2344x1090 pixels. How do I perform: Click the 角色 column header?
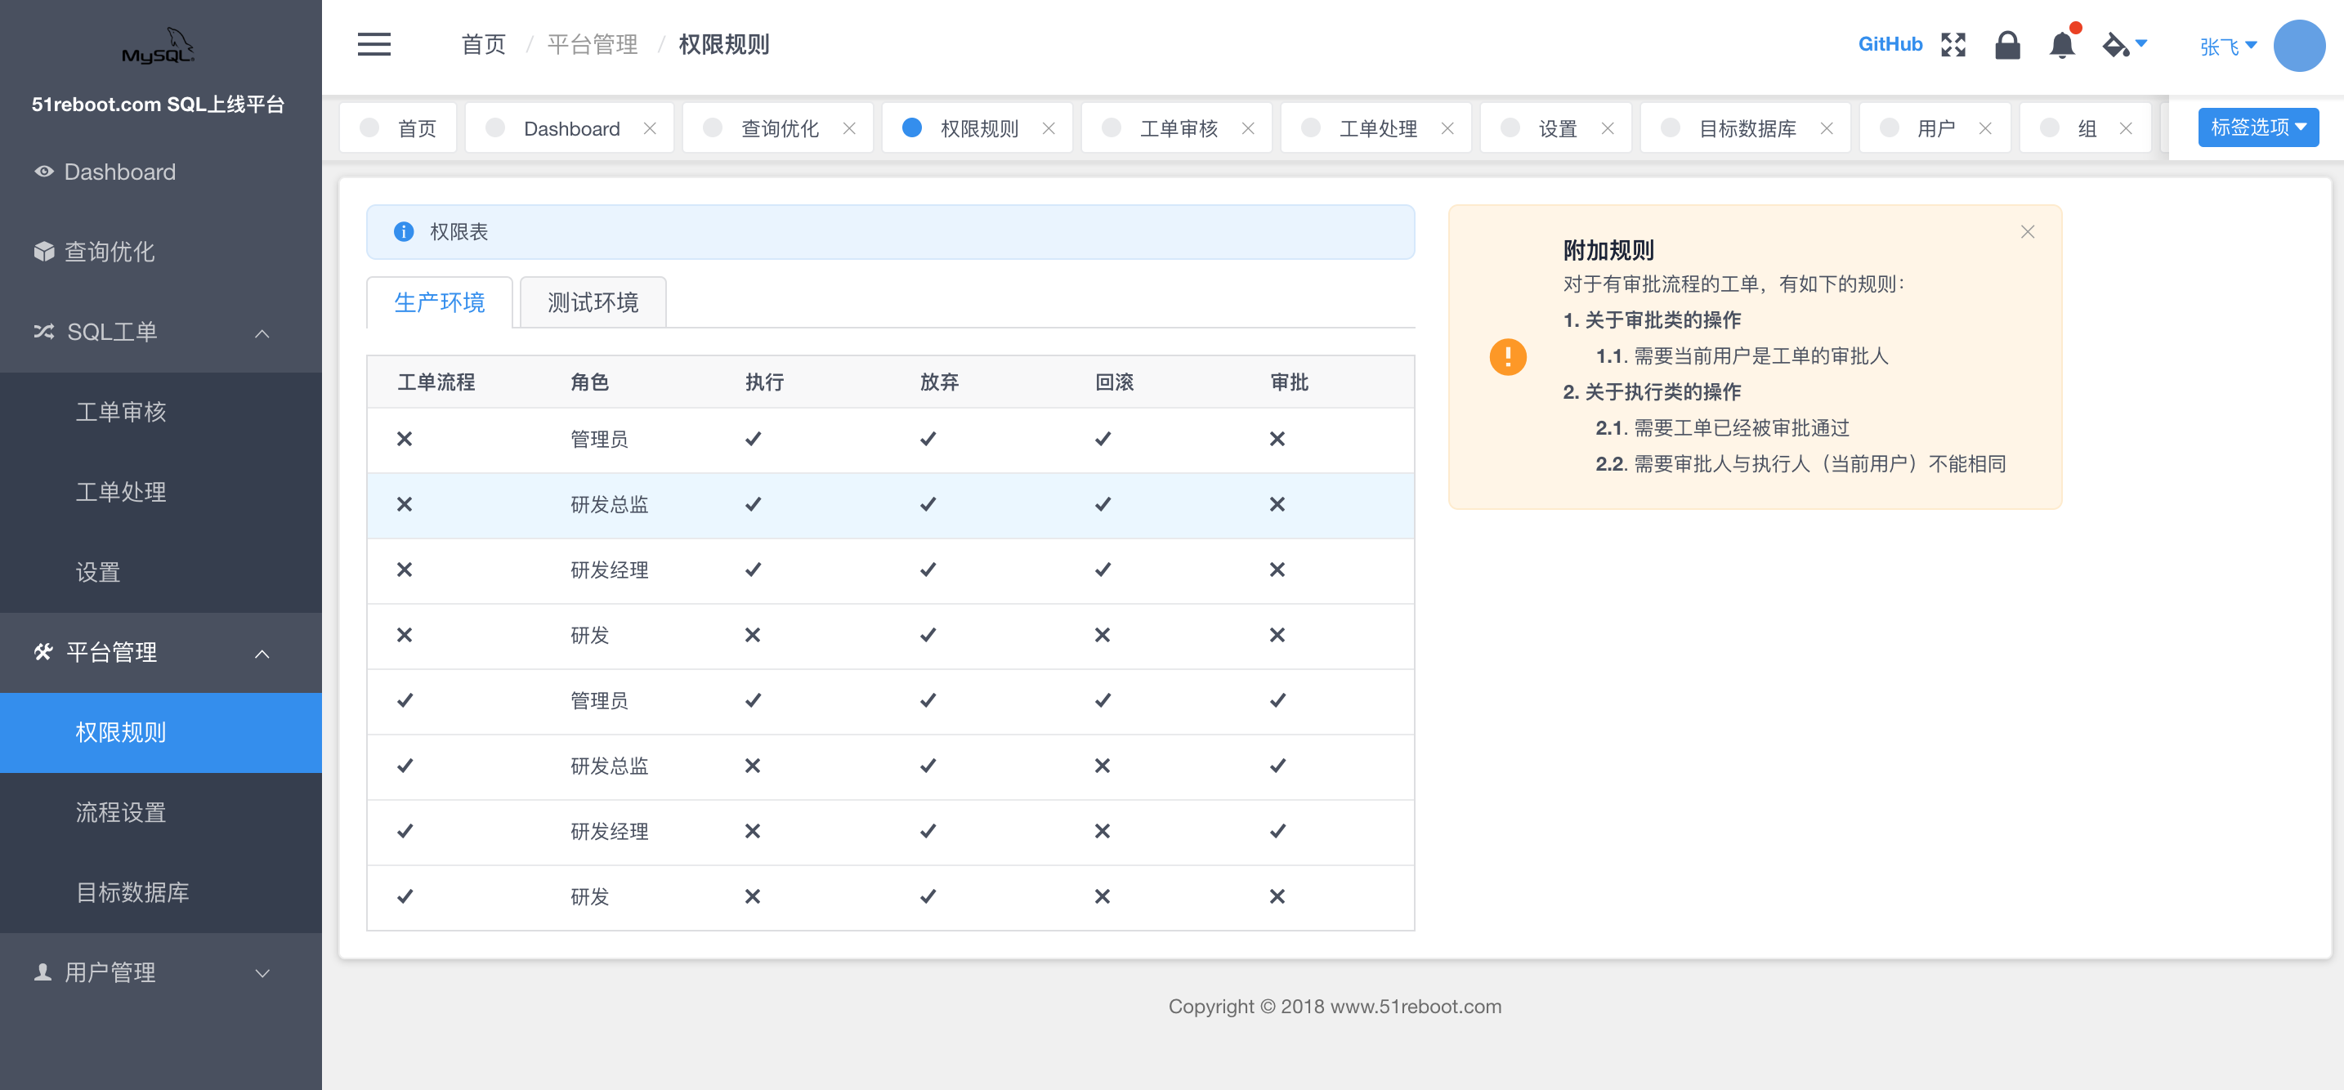tap(589, 382)
